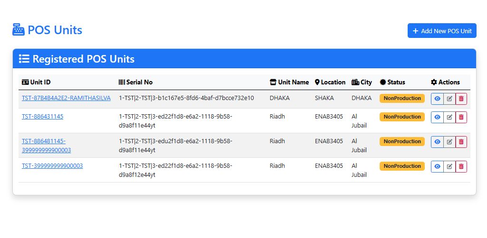Edit unit TST-399999999900003
The width and height of the screenshot is (487, 238).
449,166
